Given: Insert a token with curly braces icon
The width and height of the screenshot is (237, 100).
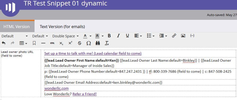Looking at the screenshot, I should pos(192,36).
